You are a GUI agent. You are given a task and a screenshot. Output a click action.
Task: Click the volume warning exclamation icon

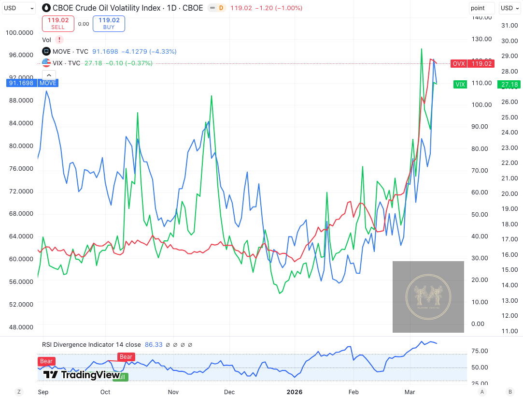point(59,40)
